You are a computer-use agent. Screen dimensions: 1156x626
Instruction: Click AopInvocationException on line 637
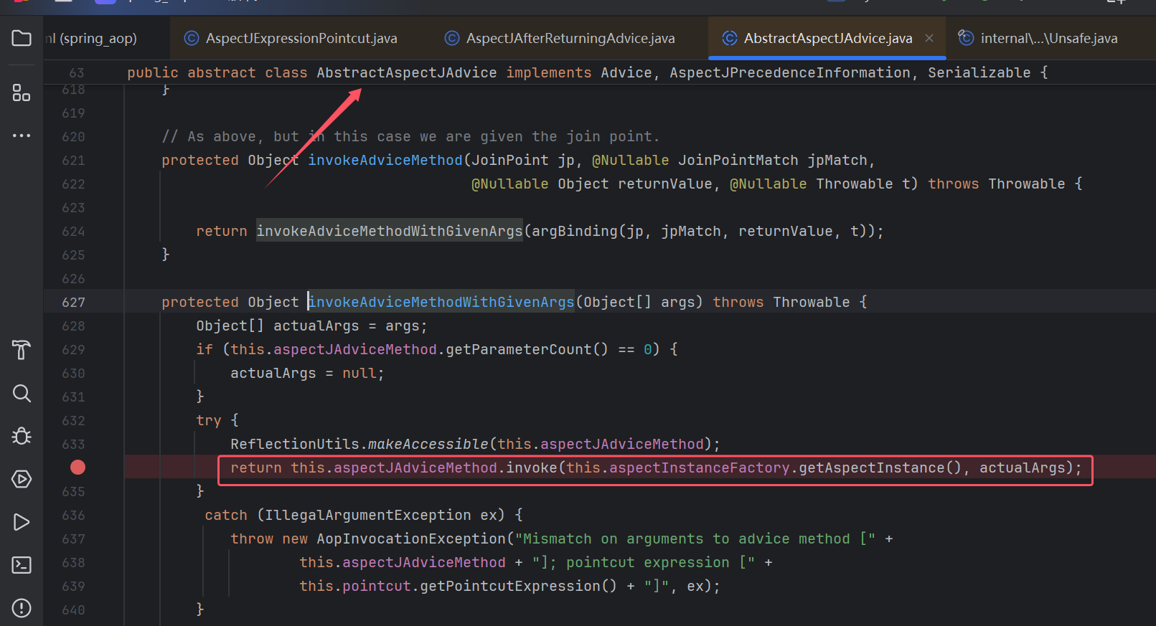(x=411, y=539)
